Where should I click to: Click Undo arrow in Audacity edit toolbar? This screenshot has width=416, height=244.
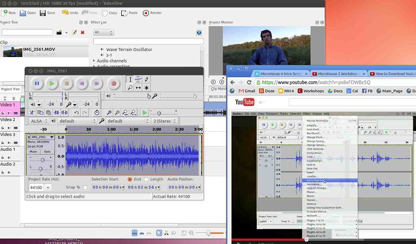pyautogui.click(x=77, y=113)
